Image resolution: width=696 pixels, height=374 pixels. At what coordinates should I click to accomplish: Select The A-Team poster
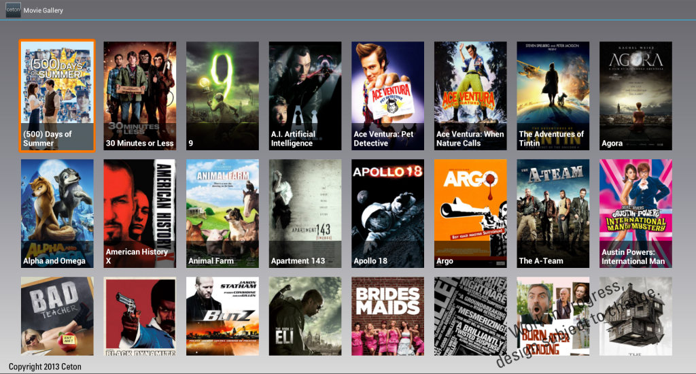coord(553,214)
